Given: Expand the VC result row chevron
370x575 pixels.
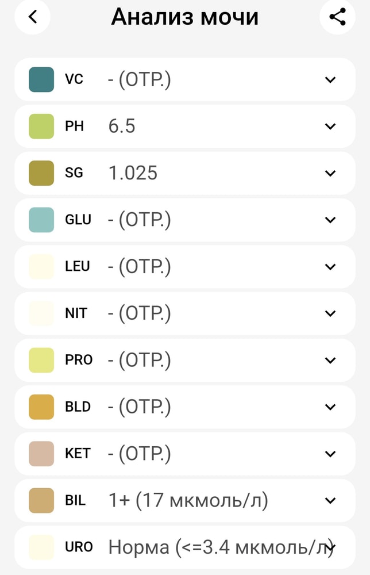Looking at the screenshot, I should 330,79.
